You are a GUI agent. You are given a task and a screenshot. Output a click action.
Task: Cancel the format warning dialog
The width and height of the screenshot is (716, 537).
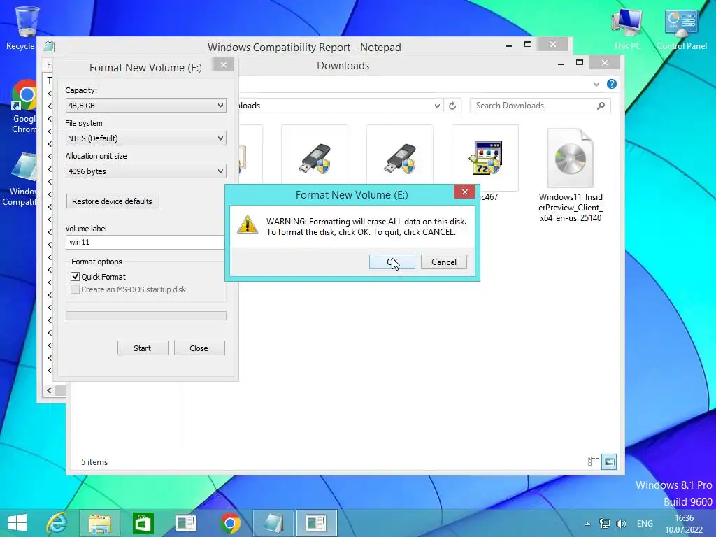click(x=443, y=262)
